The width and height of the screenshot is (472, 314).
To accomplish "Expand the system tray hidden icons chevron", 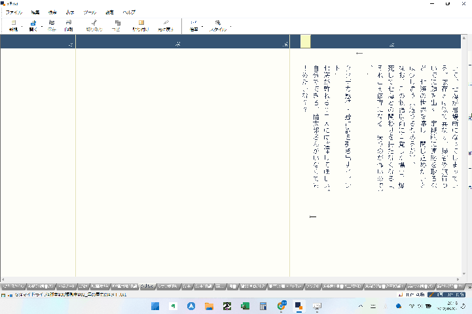I will [x=361, y=306].
